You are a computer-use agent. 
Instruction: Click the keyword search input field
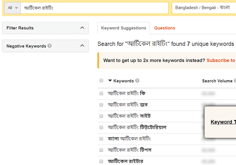[x=94, y=8]
